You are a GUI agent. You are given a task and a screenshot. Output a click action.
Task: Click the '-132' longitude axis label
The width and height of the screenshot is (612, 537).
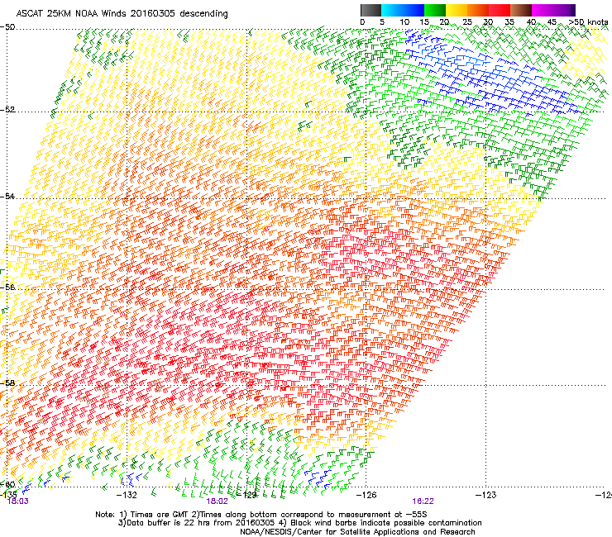(x=127, y=495)
